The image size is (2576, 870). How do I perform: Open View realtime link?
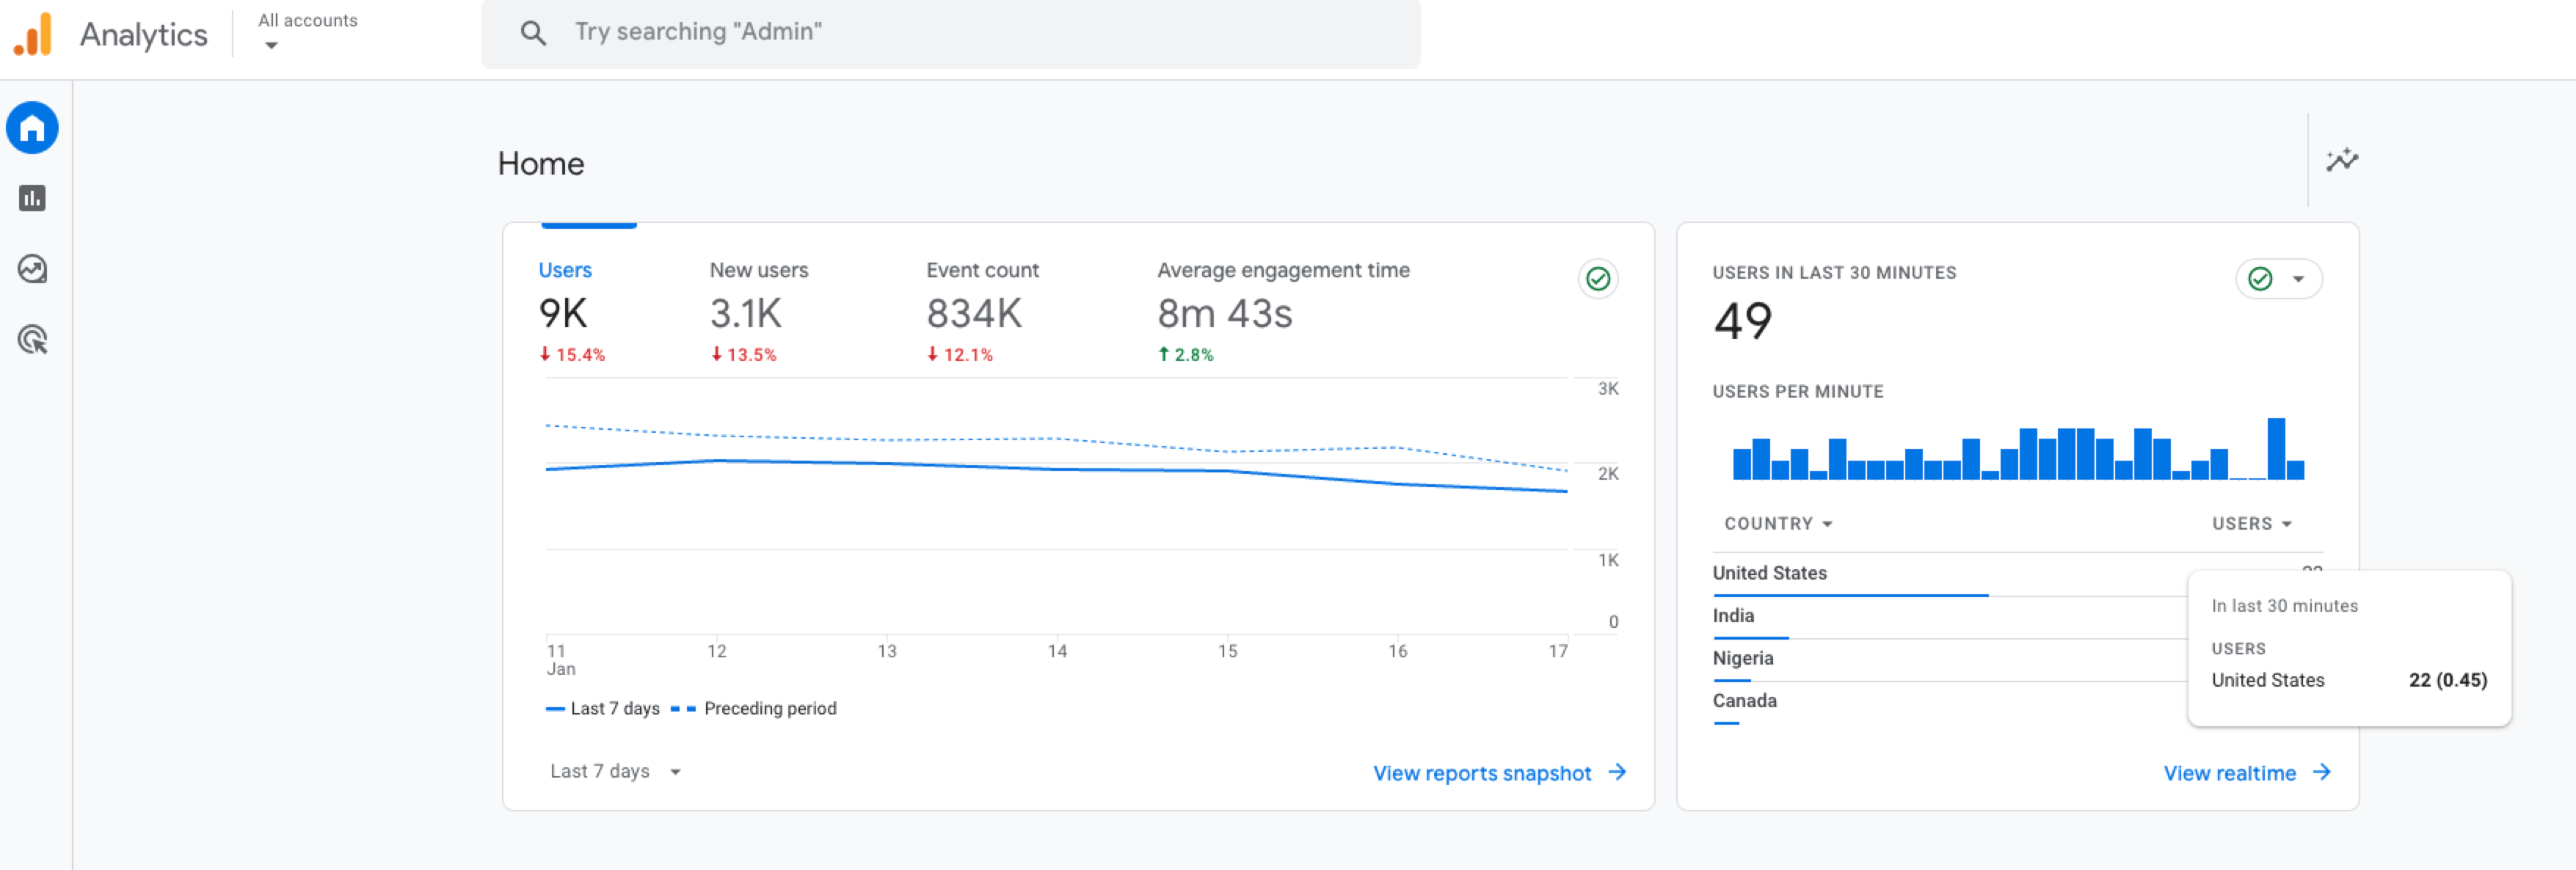2229,773
